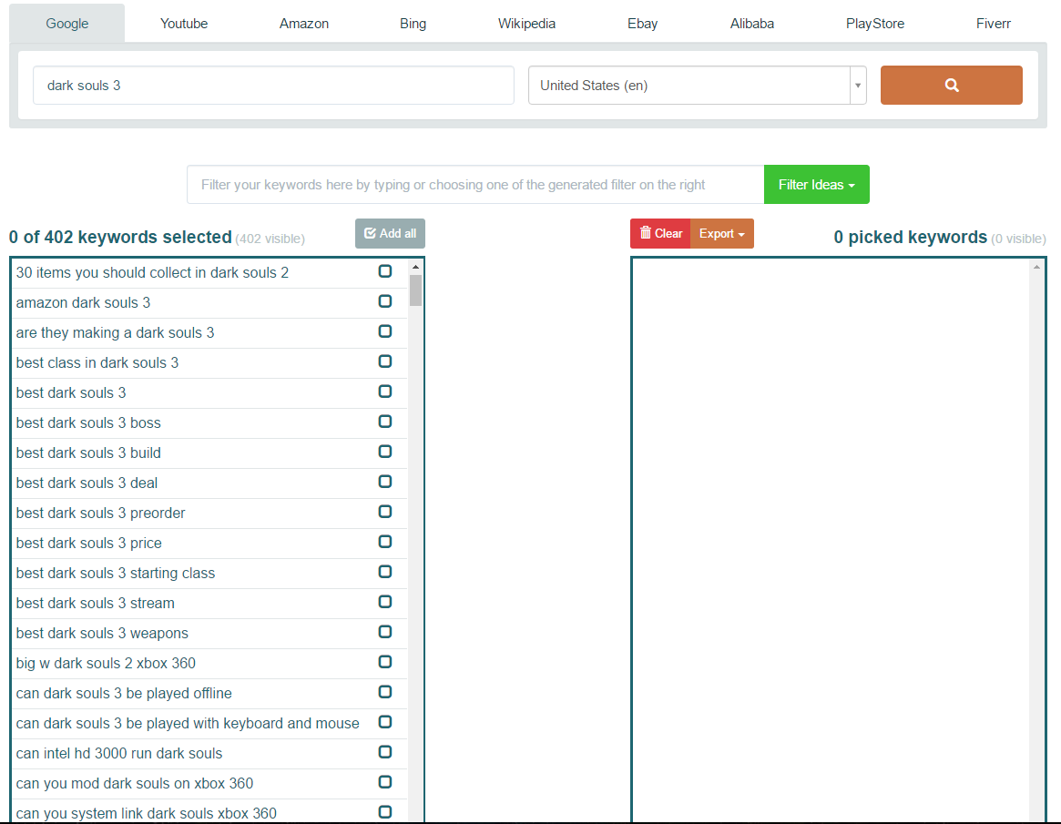The height and width of the screenshot is (824, 1061).
Task: Click the orange magnifier search button
Action: tap(951, 85)
